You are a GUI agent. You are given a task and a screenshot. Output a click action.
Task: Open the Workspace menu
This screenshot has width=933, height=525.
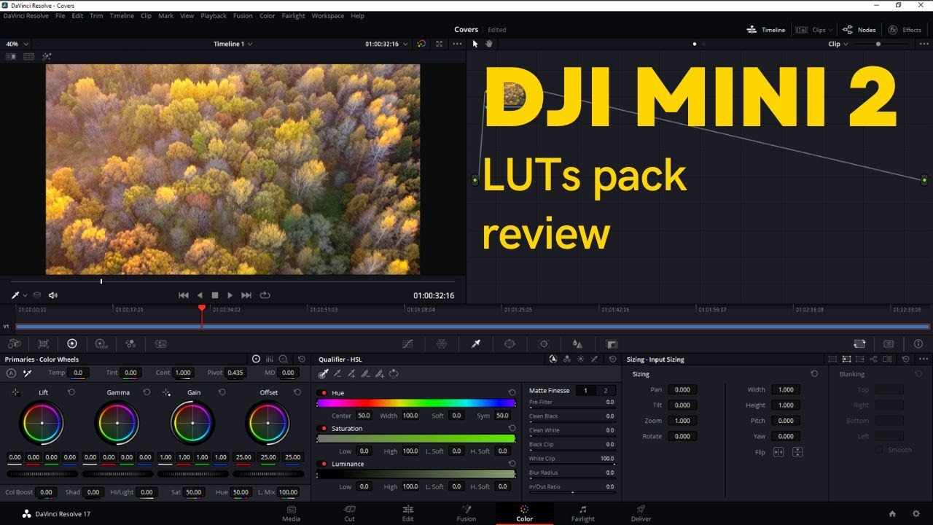tap(327, 15)
